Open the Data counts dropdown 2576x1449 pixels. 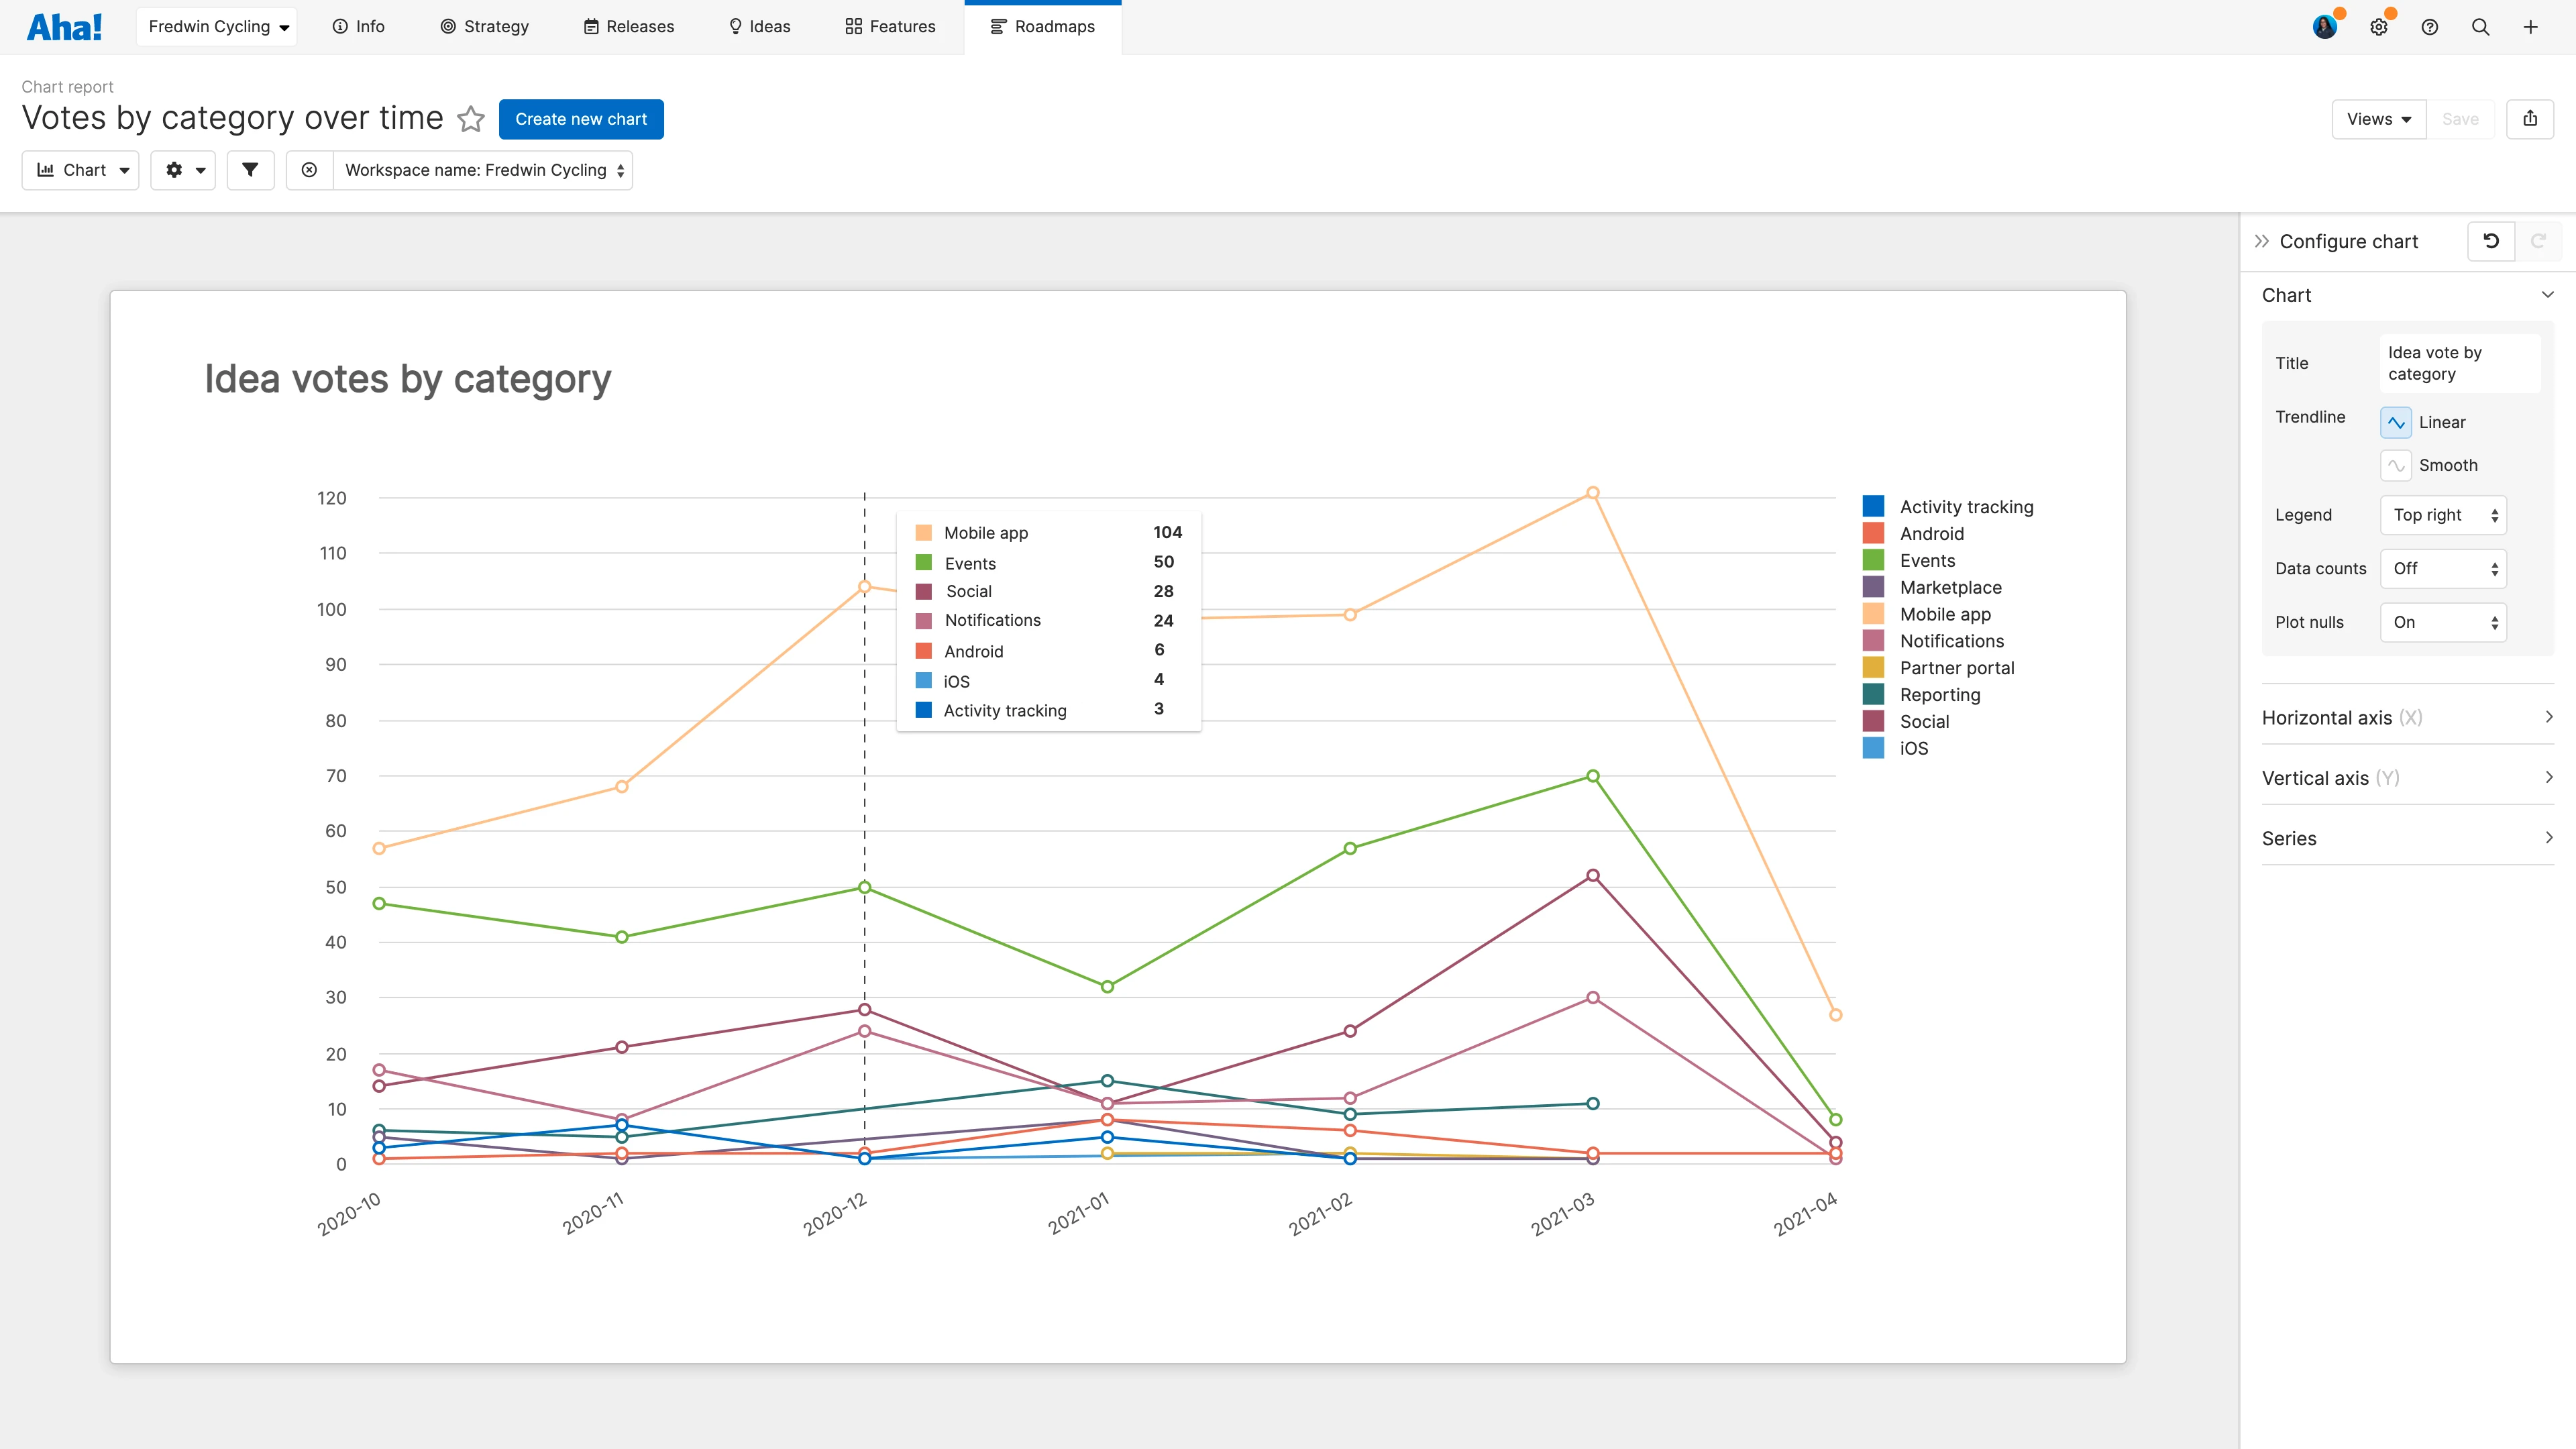[x=2443, y=568]
